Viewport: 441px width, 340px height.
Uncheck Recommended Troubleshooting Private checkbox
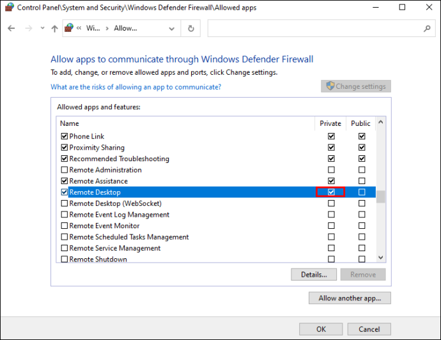click(x=331, y=158)
